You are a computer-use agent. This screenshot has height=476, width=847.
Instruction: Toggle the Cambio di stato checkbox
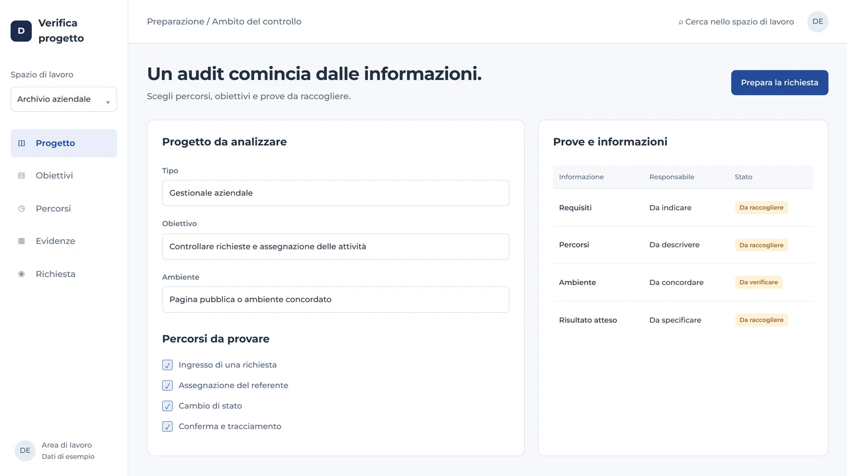167,406
